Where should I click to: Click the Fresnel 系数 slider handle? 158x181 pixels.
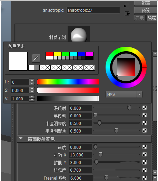pos(106,178)
